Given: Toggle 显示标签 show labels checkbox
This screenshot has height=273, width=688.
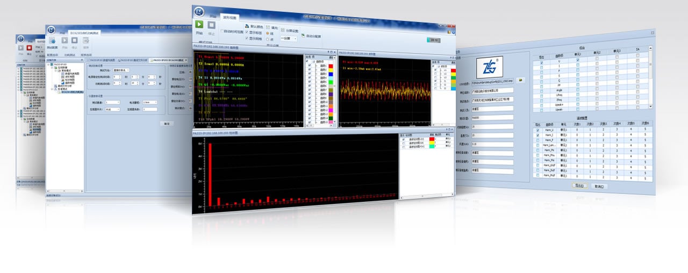Looking at the screenshot, I should pyautogui.click(x=248, y=32).
